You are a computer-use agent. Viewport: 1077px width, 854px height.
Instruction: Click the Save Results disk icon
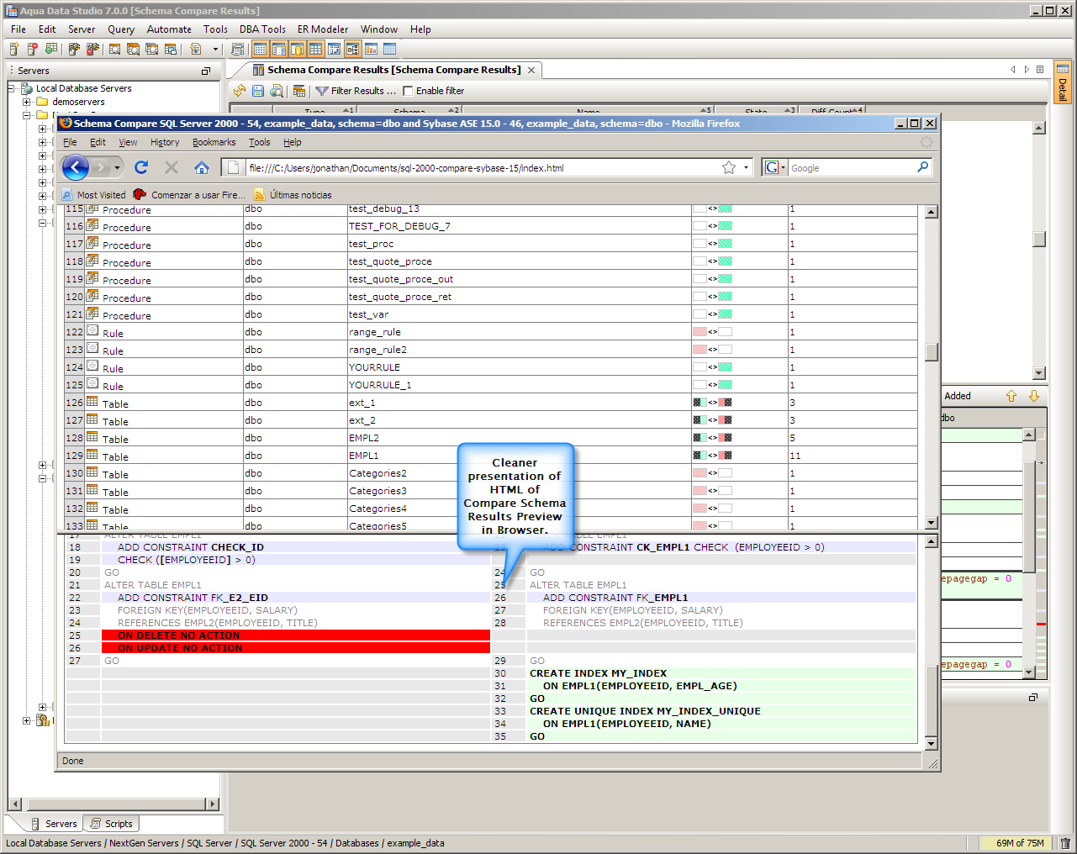pyautogui.click(x=258, y=91)
